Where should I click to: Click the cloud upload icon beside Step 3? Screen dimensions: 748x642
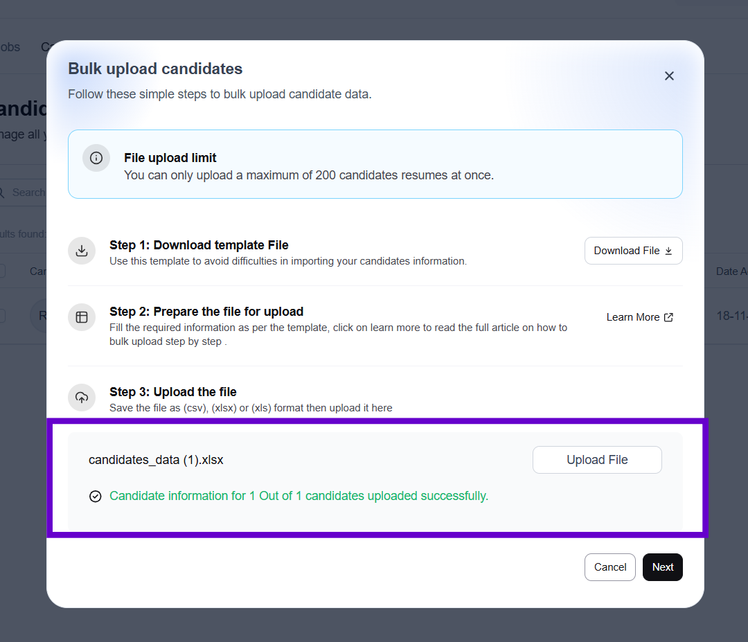coord(82,398)
